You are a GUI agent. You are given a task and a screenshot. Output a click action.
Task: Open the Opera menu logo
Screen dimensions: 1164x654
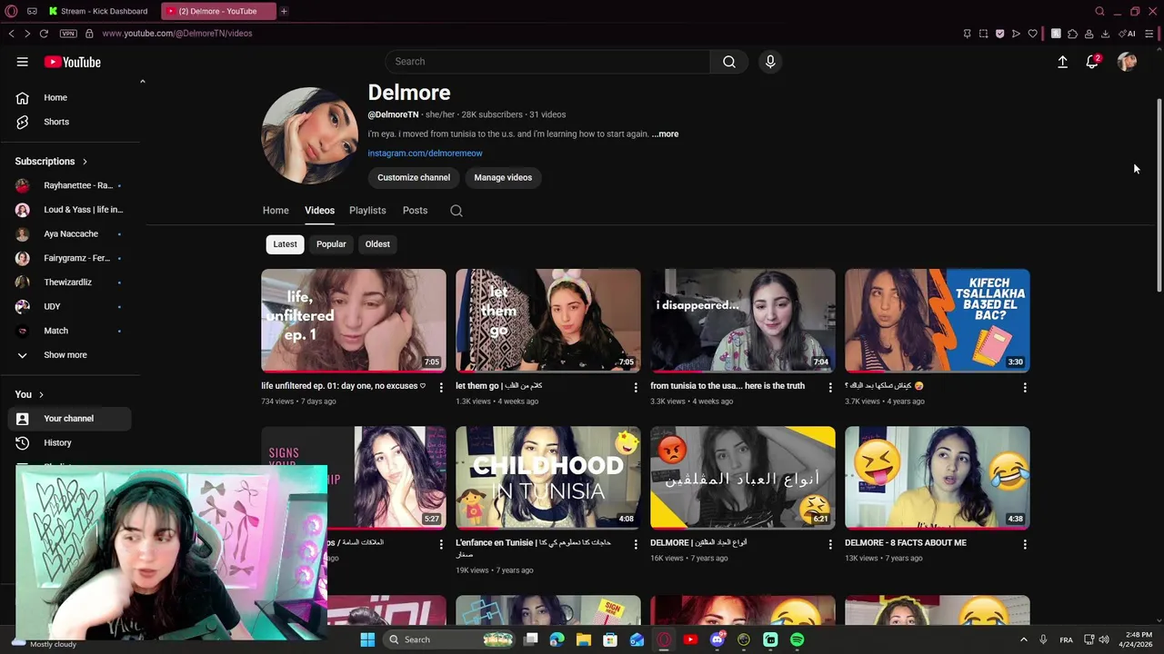point(11,11)
